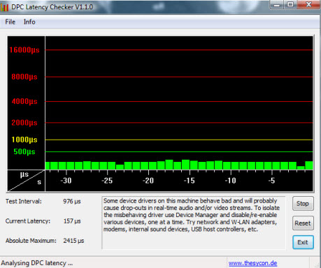Image resolution: width=321 pixels, height=268 pixels.
Task: Click the Current Latency label
Action: (x=28, y=221)
